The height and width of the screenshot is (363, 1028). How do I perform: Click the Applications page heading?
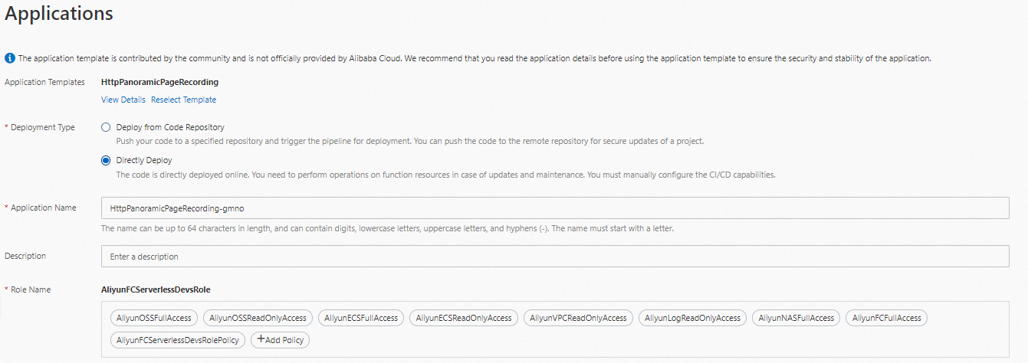click(x=59, y=14)
